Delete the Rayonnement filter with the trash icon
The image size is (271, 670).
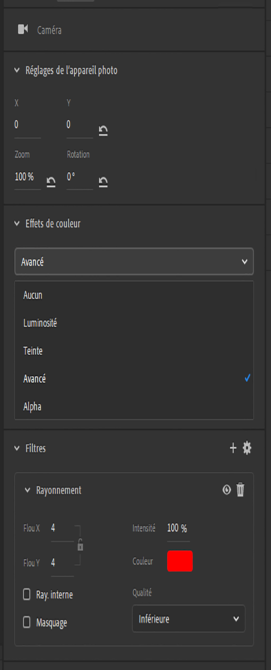240,491
